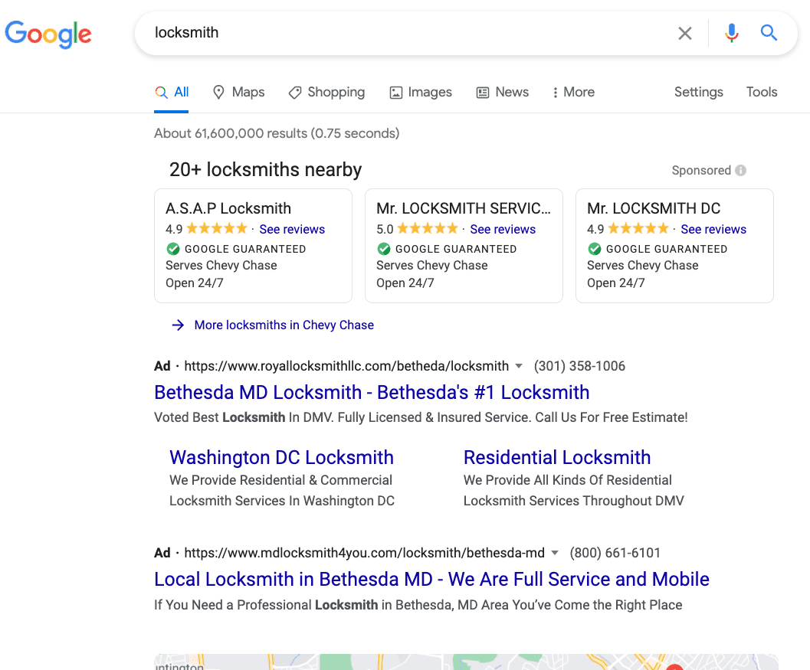Click the 20+ locksmiths nearby heading
This screenshot has width=810, height=670.
pos(265,169)
